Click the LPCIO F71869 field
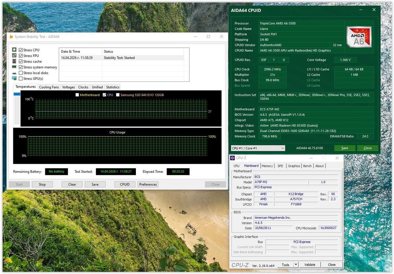This screenshot has width=394, height=274. (296, 204)
